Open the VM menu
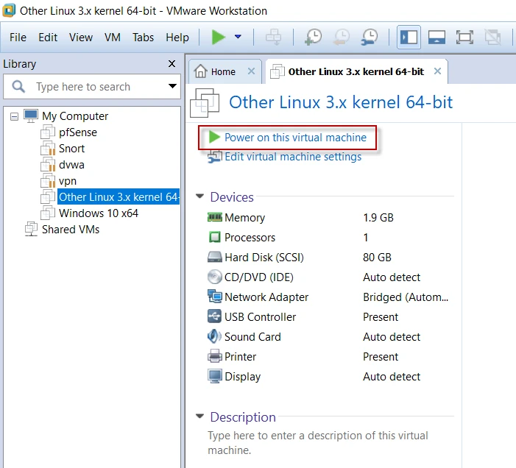 [x=113, y=38]
